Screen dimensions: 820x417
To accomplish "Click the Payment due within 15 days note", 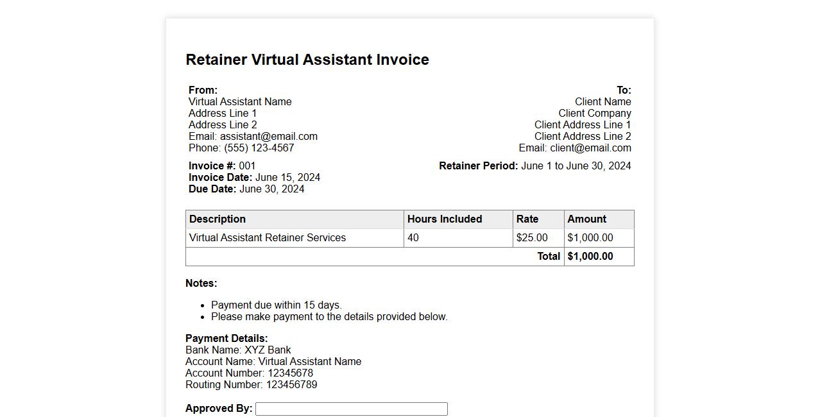I will [x=277, y=305].
